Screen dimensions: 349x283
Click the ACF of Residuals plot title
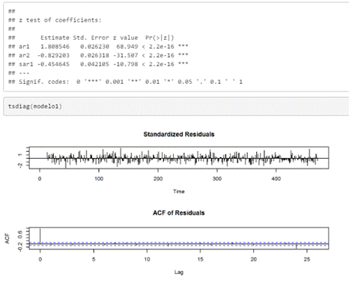[x=179, y=213]
